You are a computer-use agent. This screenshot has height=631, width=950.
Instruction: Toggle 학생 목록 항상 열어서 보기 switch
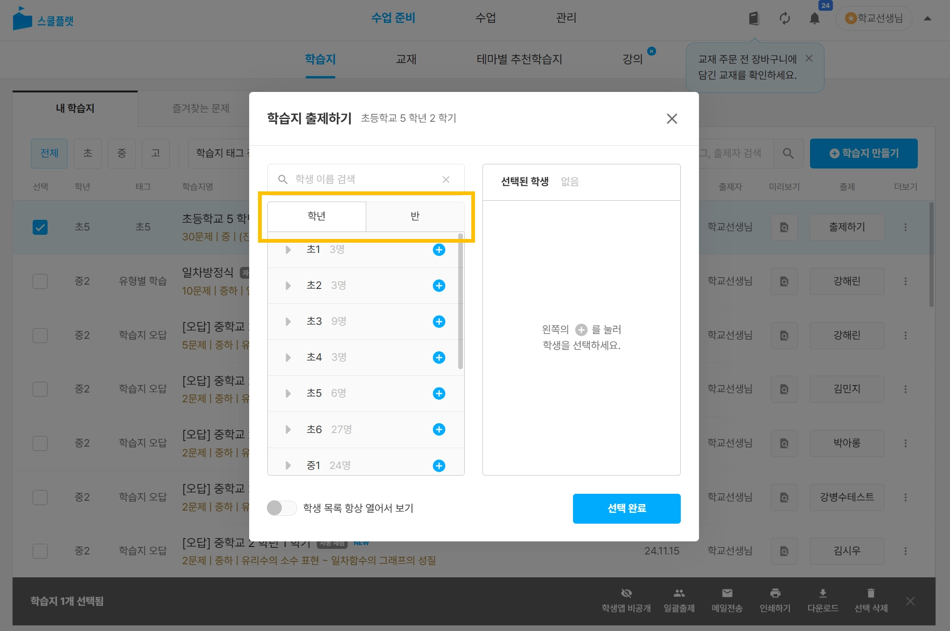point(281,508)
